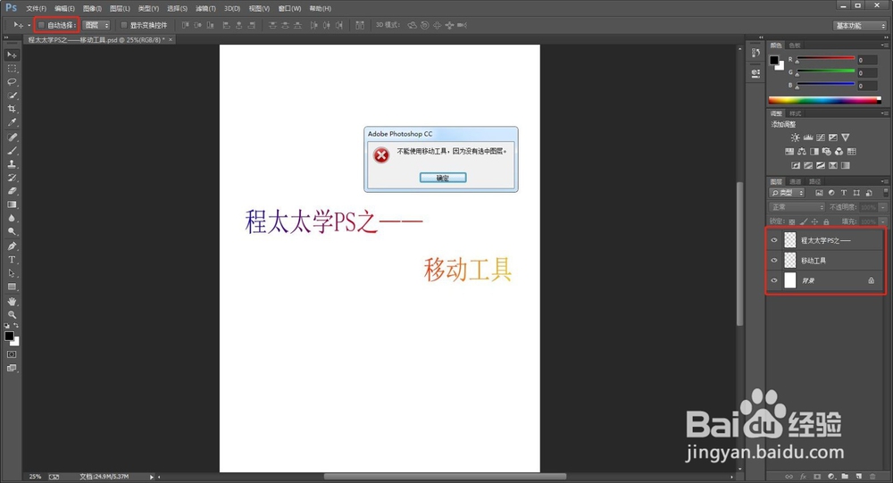This screenshot has width=893, height=483.
Task: Toggle the layer filter on/off switch
Action: (x=886, y=193)
